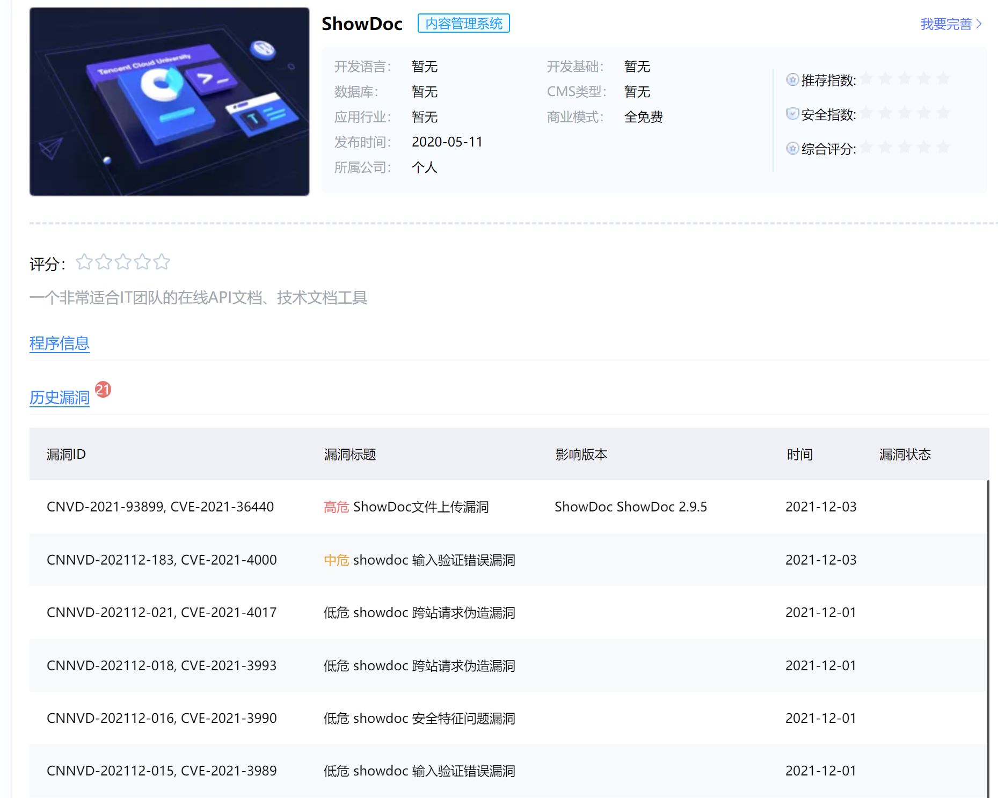Screen dimensions: 998x798
Task: Select ID CNNVD-202112-183, CVE-2021-4000
Action: (x=162, y=560)
